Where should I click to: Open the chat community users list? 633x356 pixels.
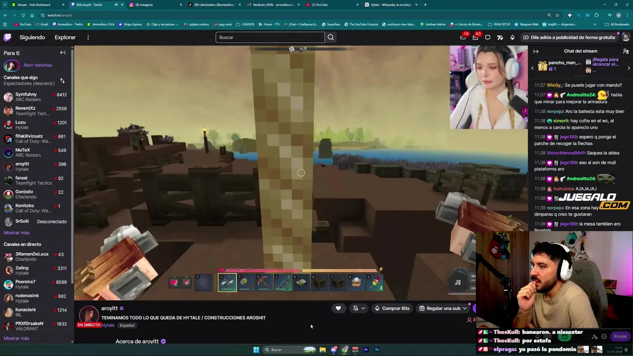[626, 51]
